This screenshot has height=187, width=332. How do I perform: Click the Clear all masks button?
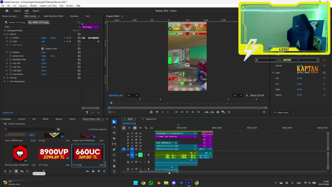point(76,30)
